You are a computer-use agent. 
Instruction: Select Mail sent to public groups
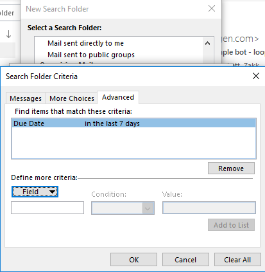[x=91, y=55]
